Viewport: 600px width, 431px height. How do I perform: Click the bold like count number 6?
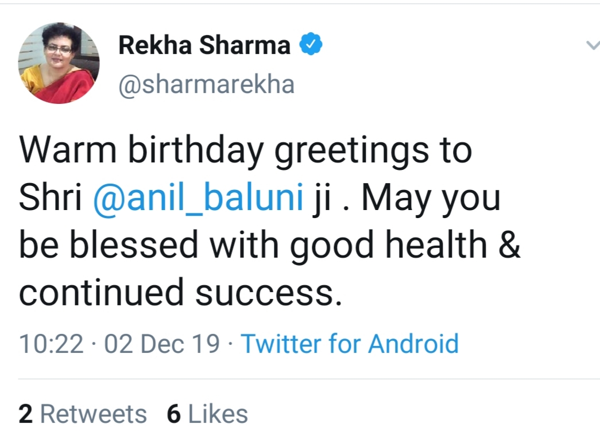[x=174, y=414]
